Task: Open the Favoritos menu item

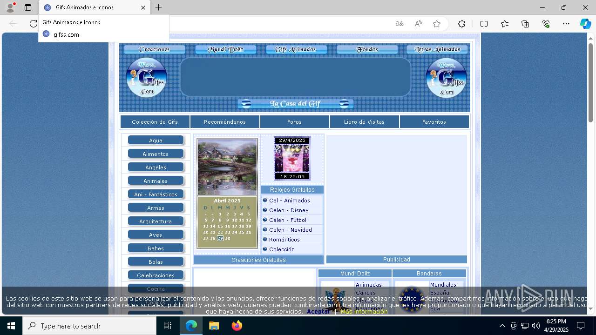Action: click(434, 122)
